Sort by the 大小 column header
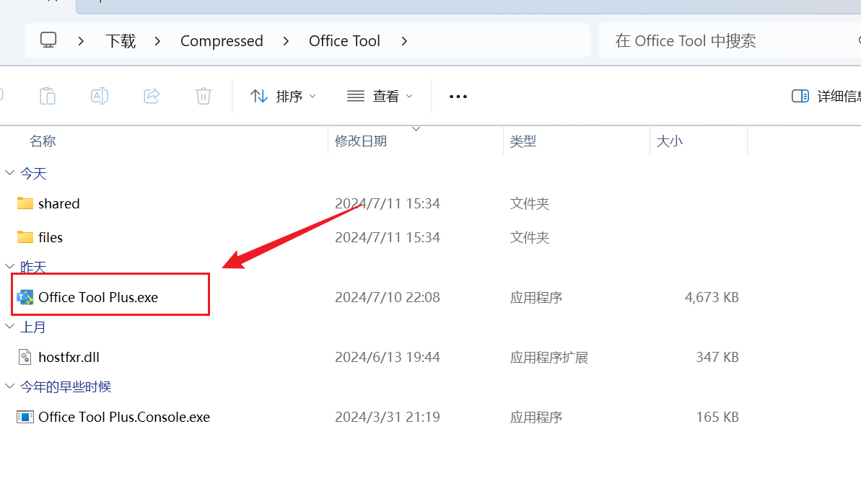Viewport: 861px width, 486px height. (x=669, y=141)
